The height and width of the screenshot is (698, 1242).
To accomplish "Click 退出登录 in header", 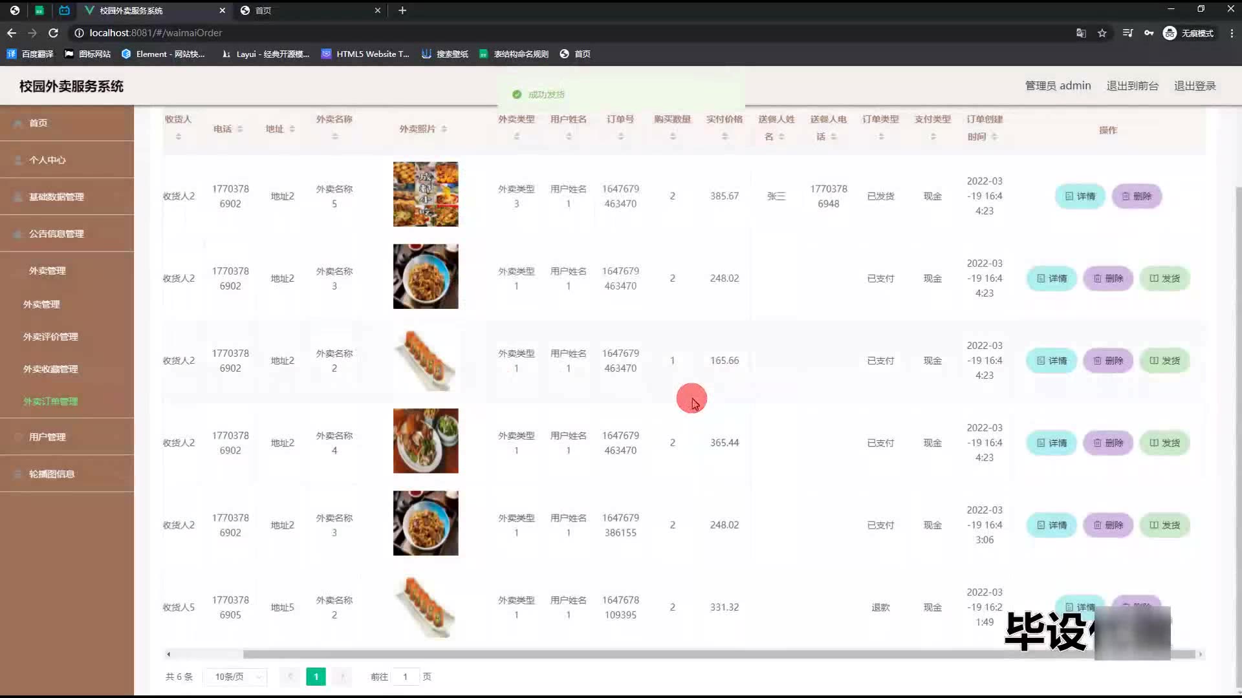I will coord(1195,86).
